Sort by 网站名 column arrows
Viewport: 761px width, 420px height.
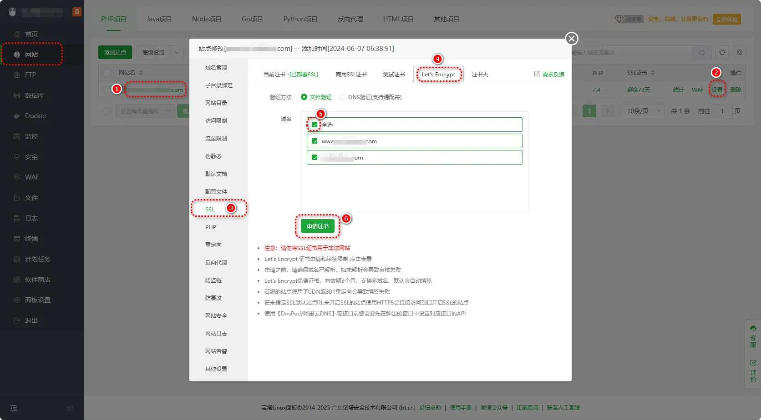[141, 73]
